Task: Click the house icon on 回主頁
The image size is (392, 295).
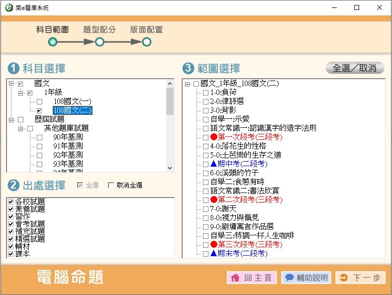Action: tap(235, 278)
